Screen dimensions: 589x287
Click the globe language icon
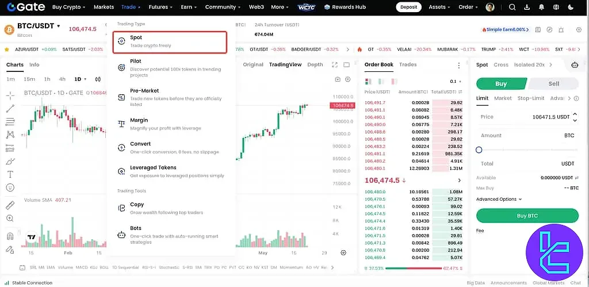coord(556,7)
